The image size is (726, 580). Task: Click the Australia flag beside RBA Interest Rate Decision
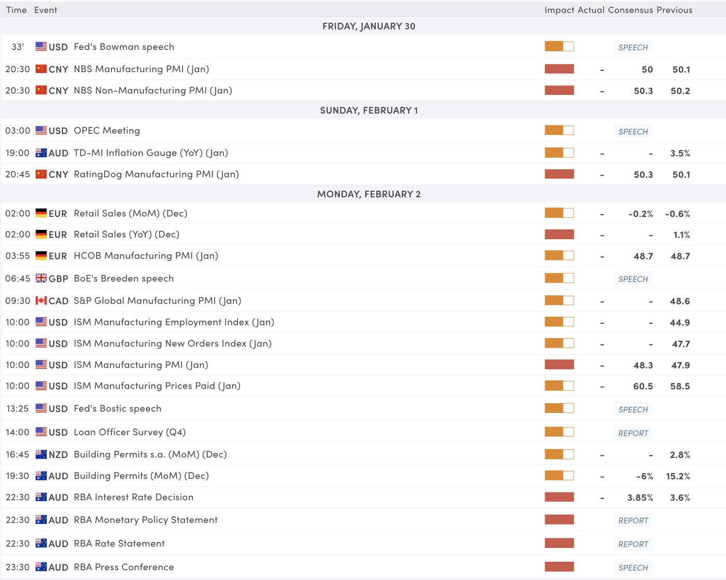click(x=41, y=496)
